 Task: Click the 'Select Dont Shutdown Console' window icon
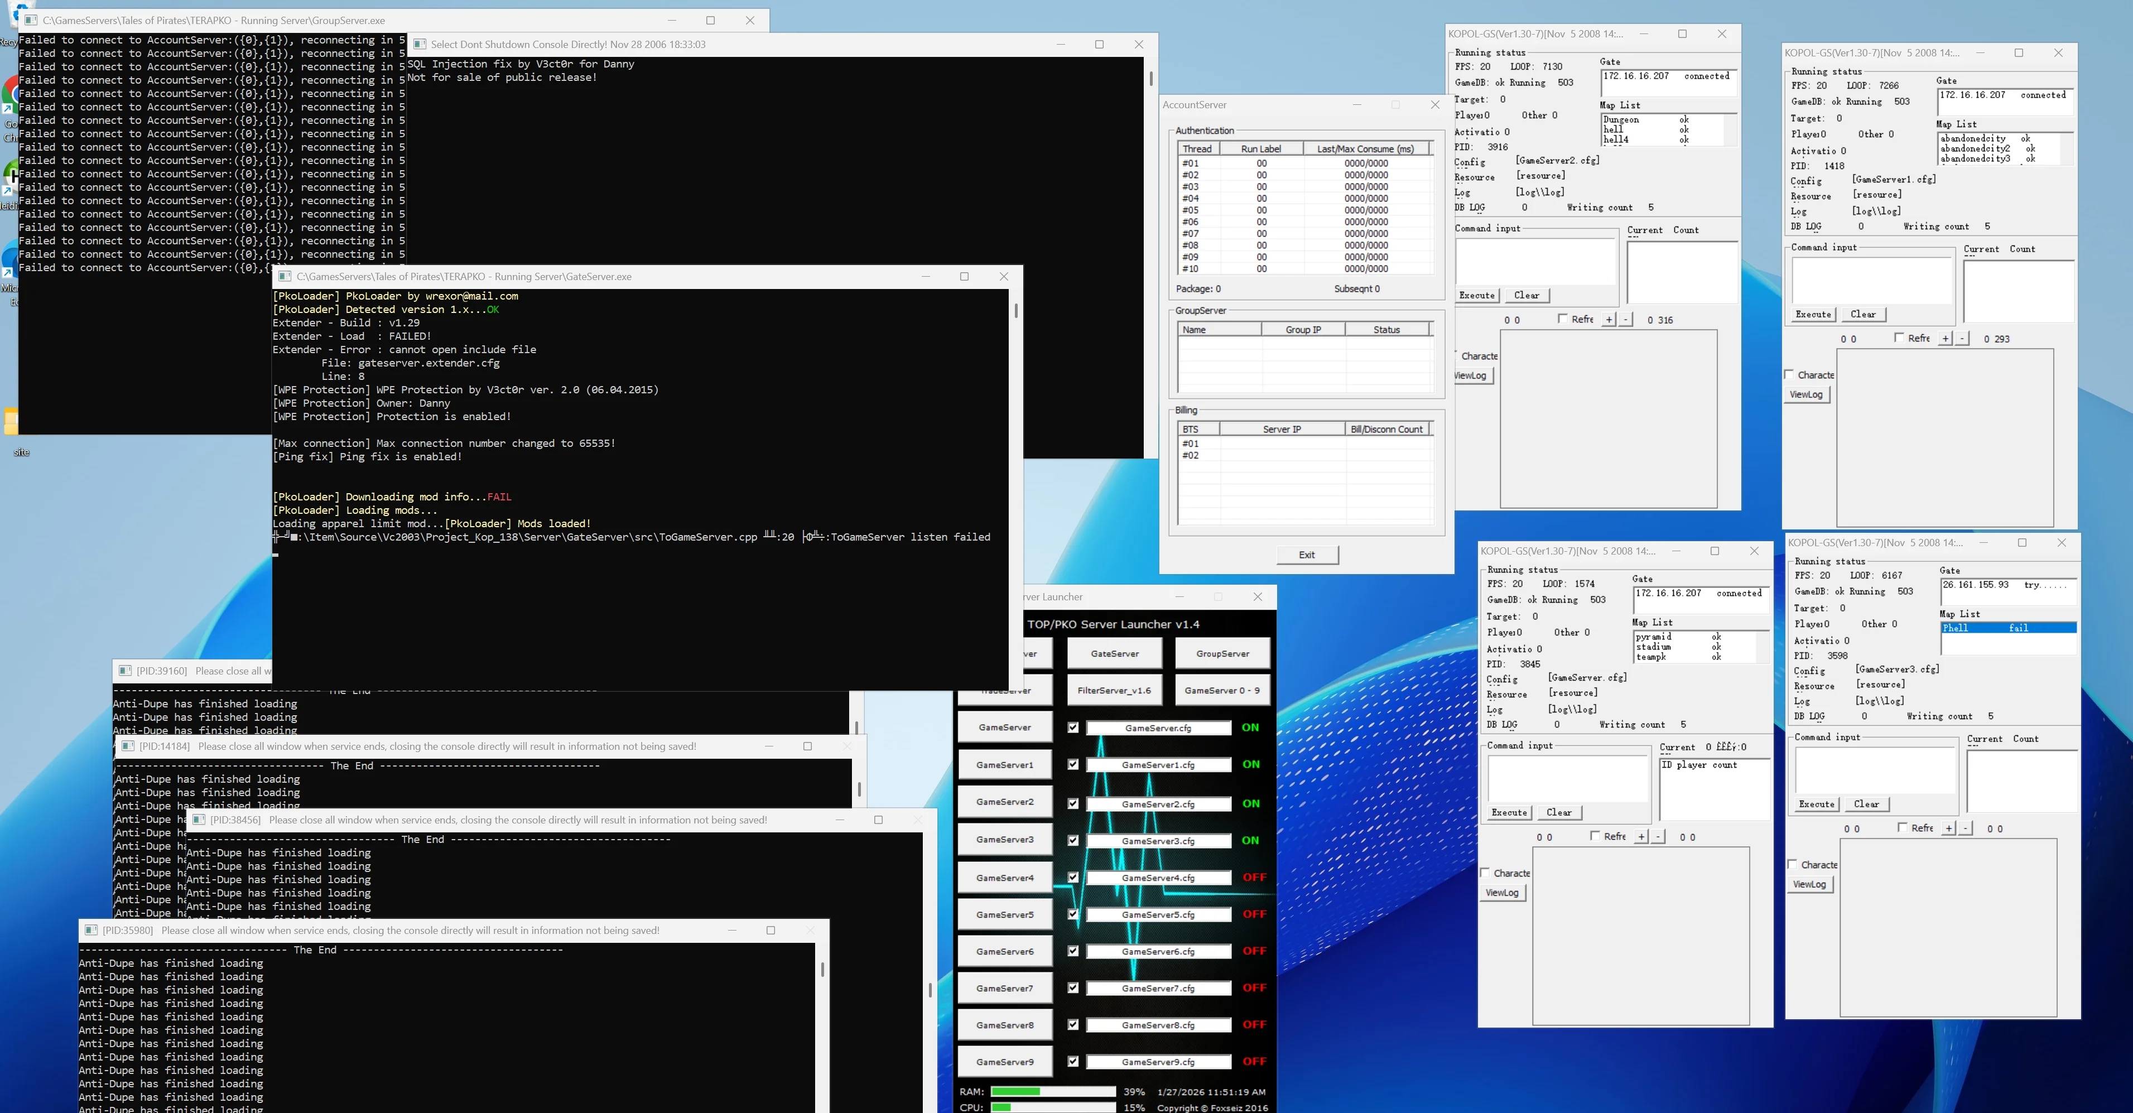(420, 45)
